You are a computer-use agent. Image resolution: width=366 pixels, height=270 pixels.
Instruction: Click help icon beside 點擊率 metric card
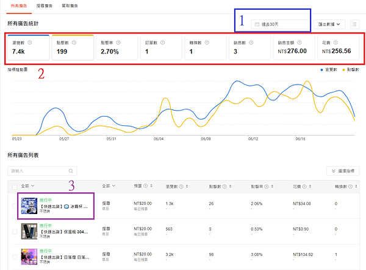click(118, 43)
